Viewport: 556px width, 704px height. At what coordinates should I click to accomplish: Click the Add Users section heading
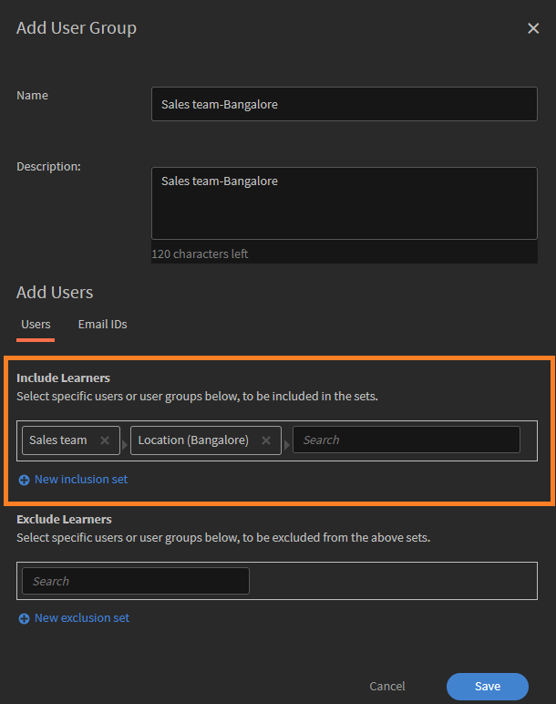[x=55, y=293]
